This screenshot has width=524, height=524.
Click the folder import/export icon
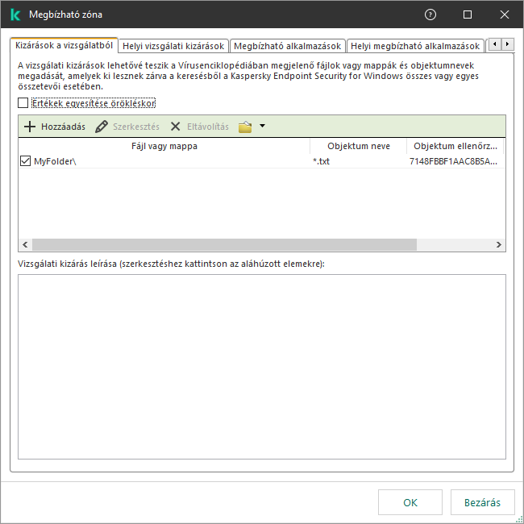coord(245,127)
